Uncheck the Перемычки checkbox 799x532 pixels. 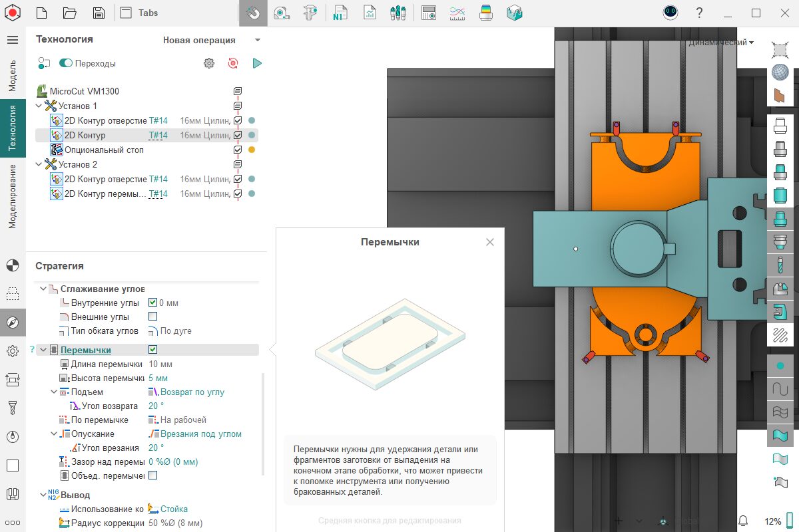[x=152, y=350]
